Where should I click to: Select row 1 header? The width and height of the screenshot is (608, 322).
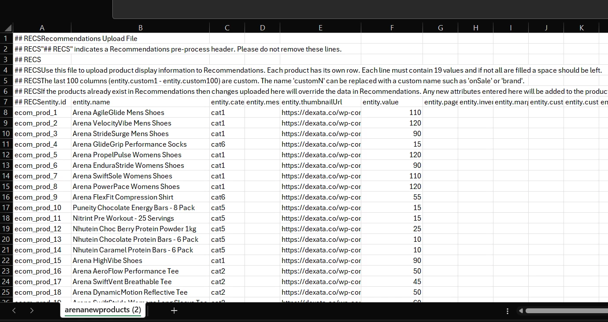[6, 38]
